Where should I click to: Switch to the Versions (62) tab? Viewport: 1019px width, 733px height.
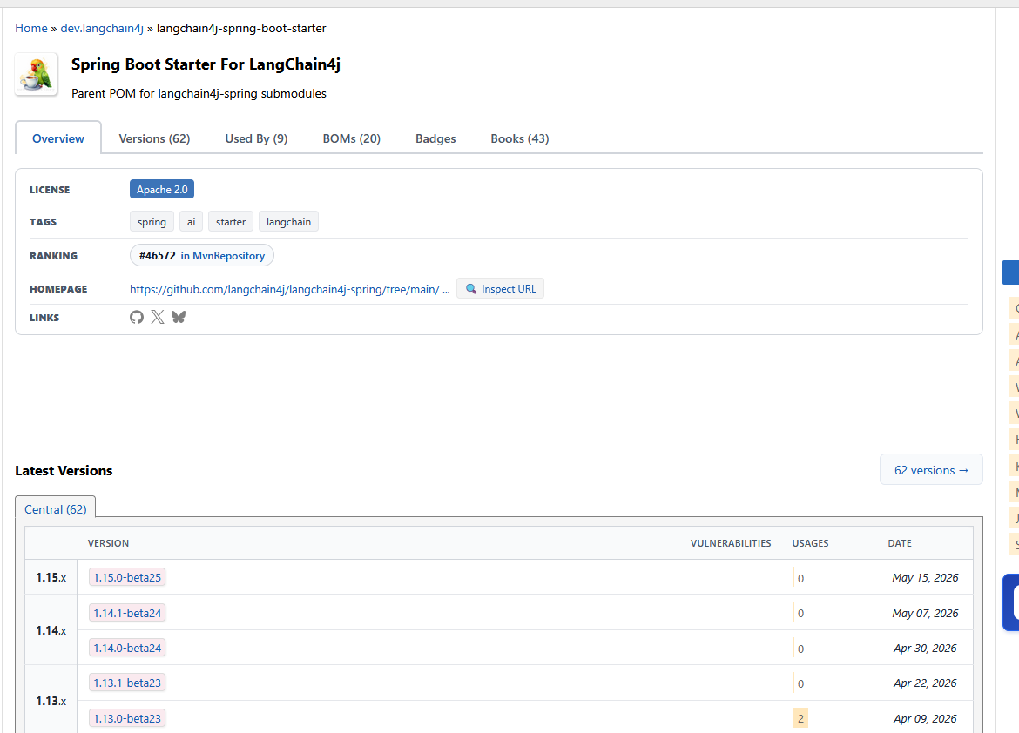[x=155, y=138]
